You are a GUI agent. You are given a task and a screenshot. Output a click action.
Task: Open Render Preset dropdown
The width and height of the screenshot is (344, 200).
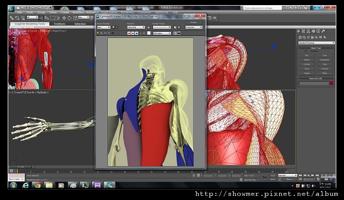pyautogui.click(x=162, y=27)
